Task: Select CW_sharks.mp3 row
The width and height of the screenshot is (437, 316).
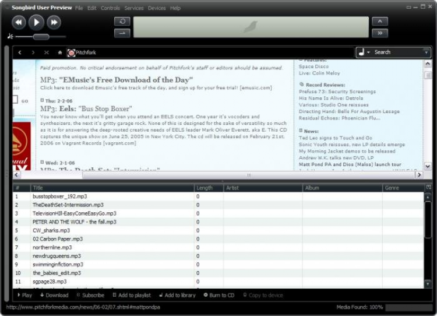Action: coord(218,230)
